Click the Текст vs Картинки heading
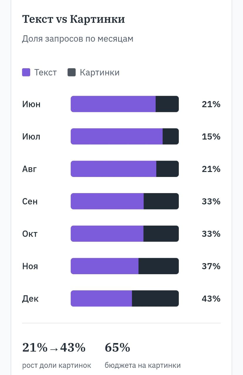Viewport: 243px width, 375px height. click(x=74, y=19)
